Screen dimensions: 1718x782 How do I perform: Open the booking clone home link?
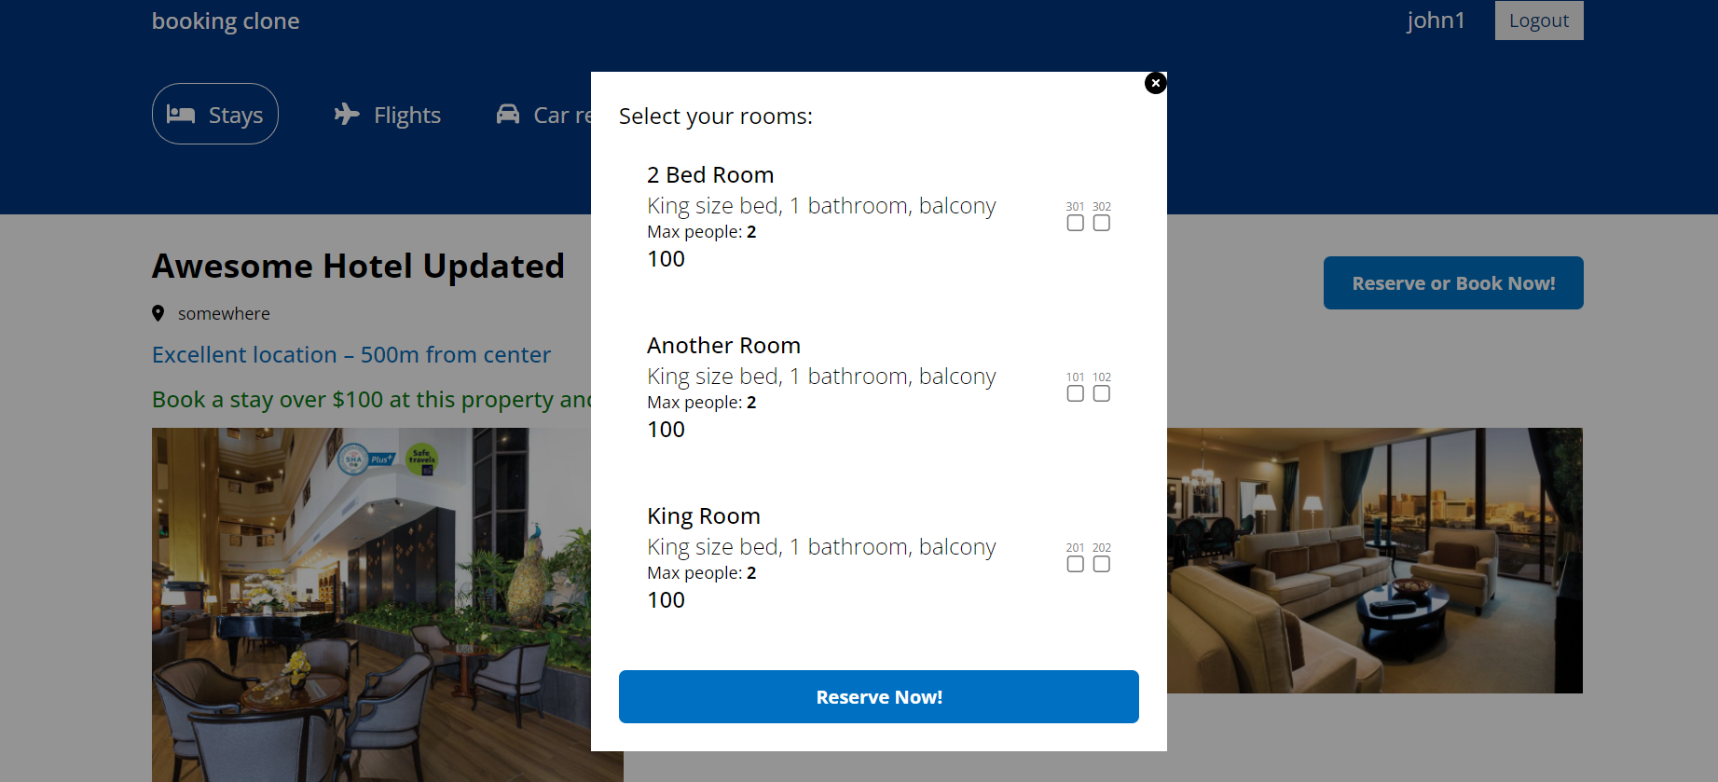225,20
